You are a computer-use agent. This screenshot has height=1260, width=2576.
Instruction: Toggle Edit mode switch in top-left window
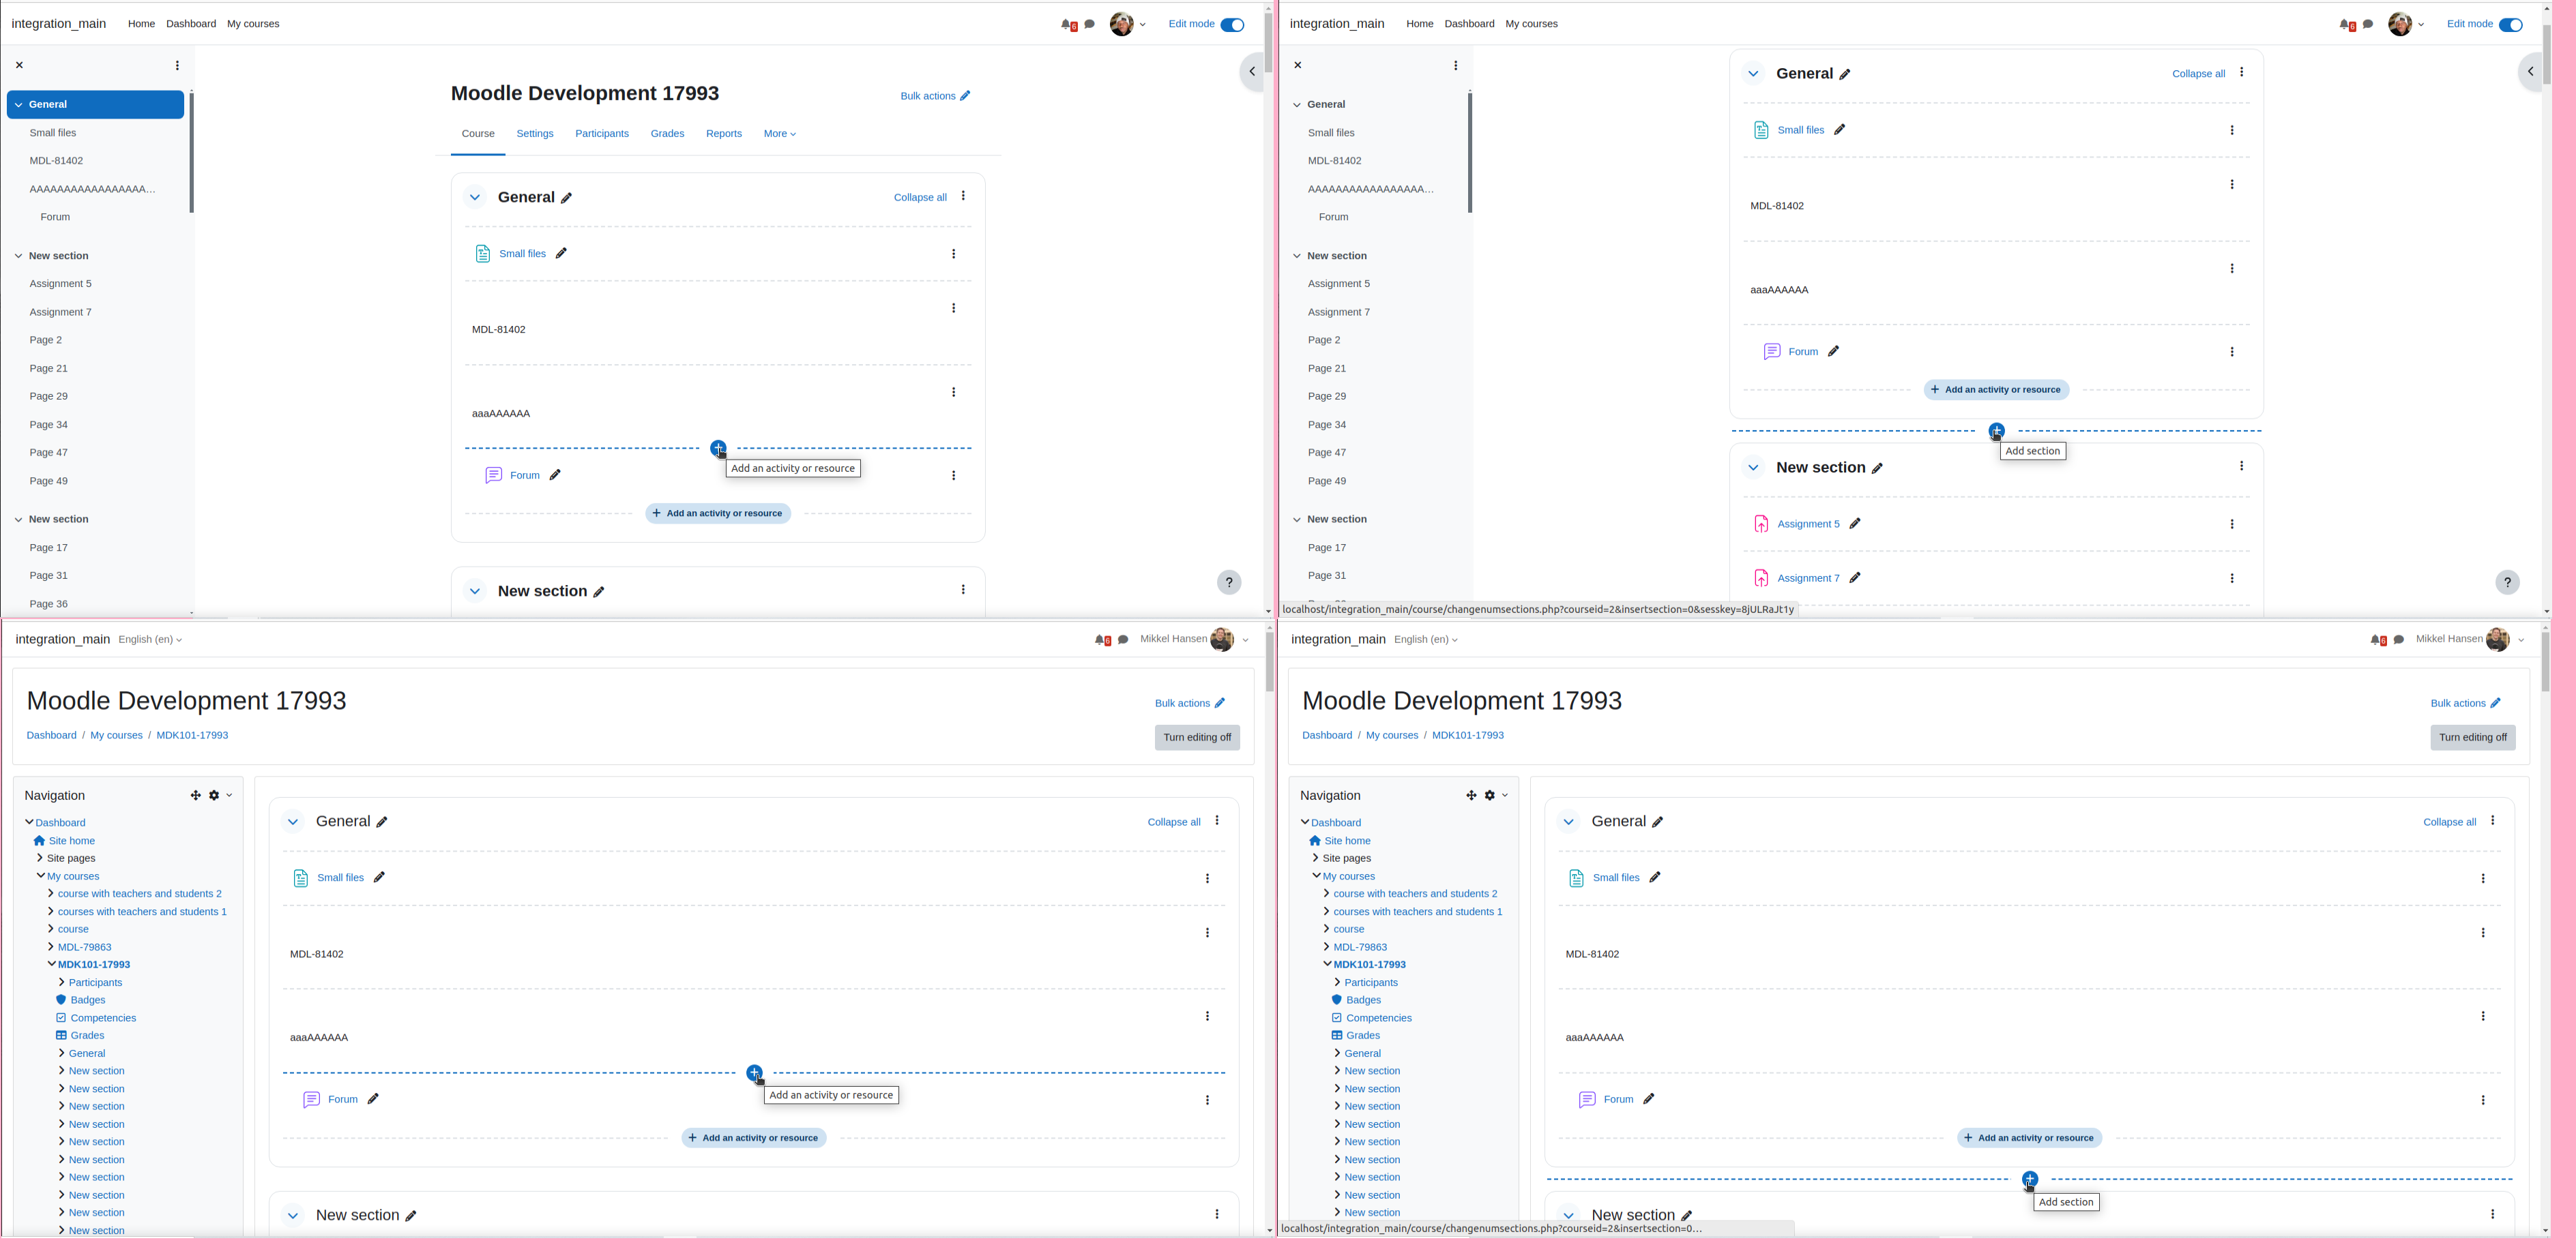(x=1232, y=24)
